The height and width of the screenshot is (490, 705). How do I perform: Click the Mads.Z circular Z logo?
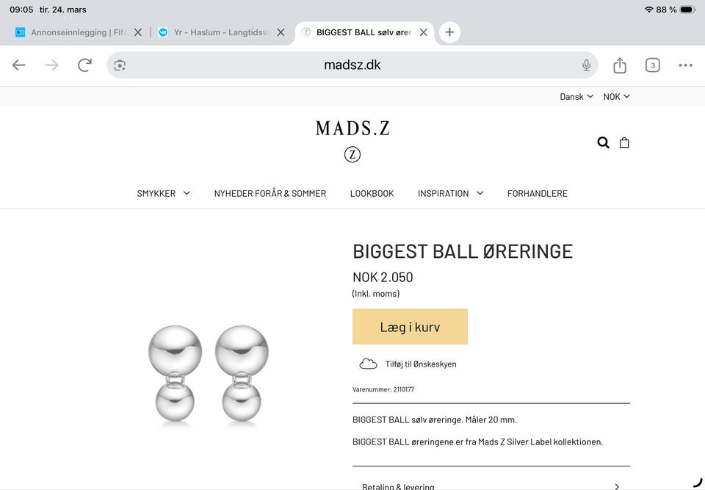tap(352, 155)
